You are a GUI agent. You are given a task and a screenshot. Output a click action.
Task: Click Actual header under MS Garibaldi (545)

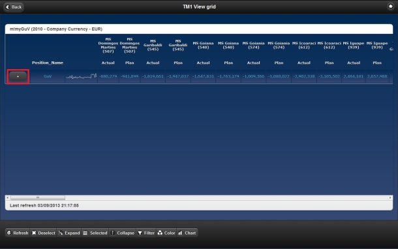point(153,63)
